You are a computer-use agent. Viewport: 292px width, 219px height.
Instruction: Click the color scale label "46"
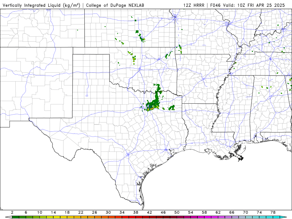(163, 212)
